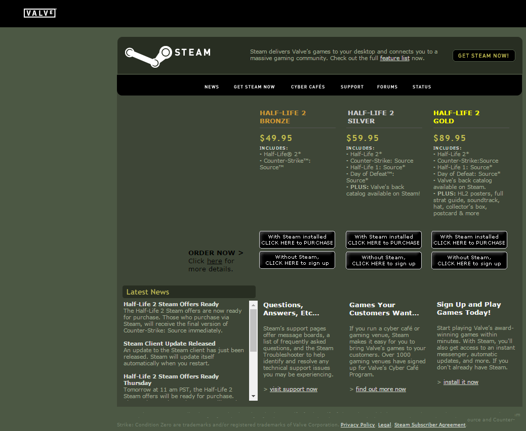Go to GET STEAM NOW nav item
The width and height of the screenshot is (526, 431).
pos(254,87)
